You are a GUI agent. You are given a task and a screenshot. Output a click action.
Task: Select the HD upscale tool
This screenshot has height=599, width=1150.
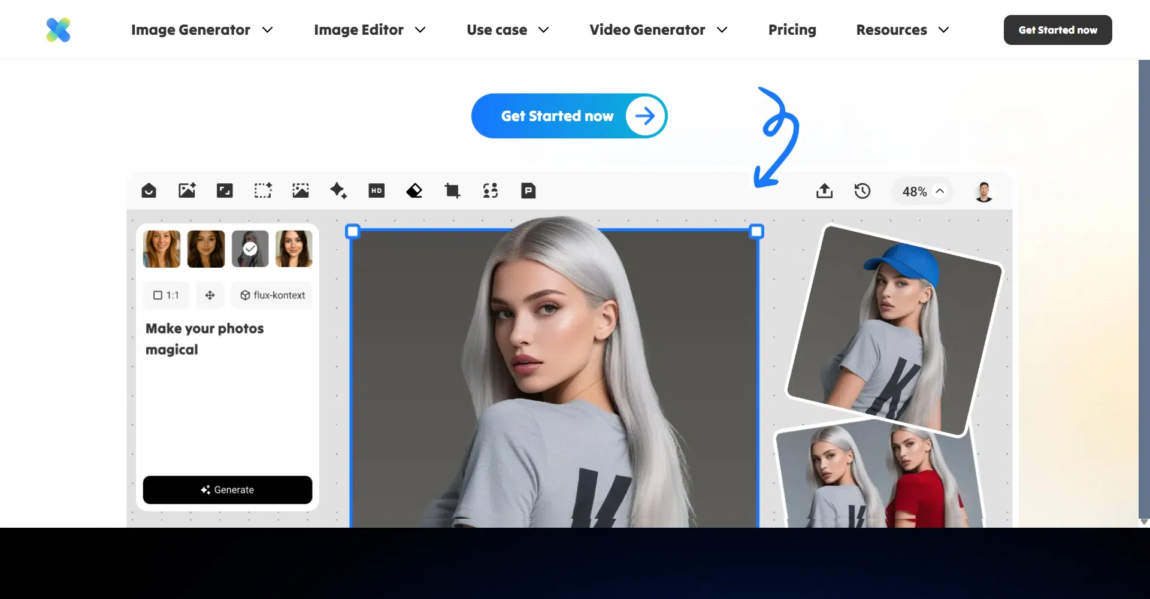coord(376,190)
